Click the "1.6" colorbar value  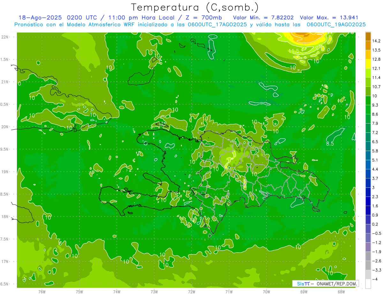tap(376, 206)
